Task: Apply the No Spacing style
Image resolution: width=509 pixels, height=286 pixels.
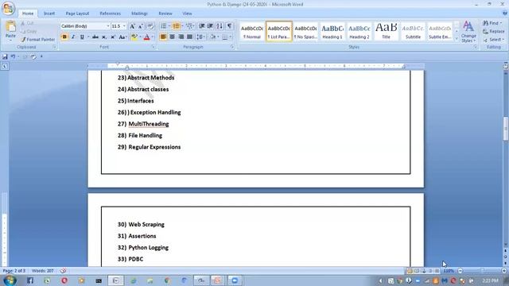Action: pyautogui.click(x=305, y=32)
